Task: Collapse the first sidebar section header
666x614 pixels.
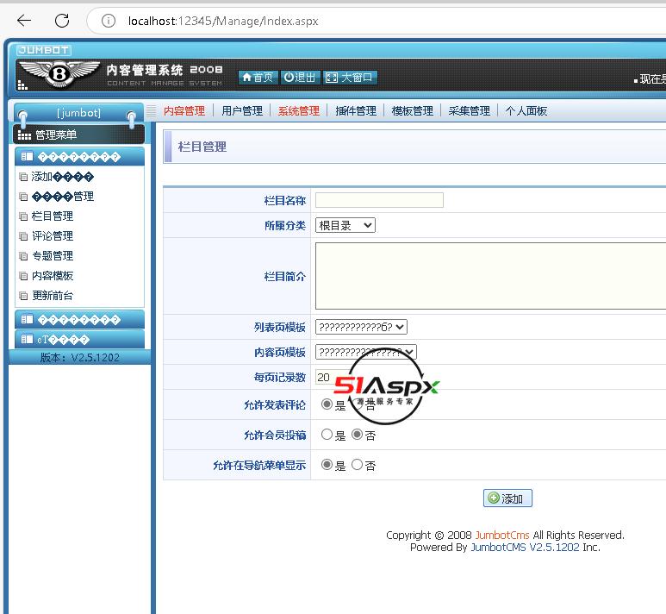Action: (x=80, y=156)
